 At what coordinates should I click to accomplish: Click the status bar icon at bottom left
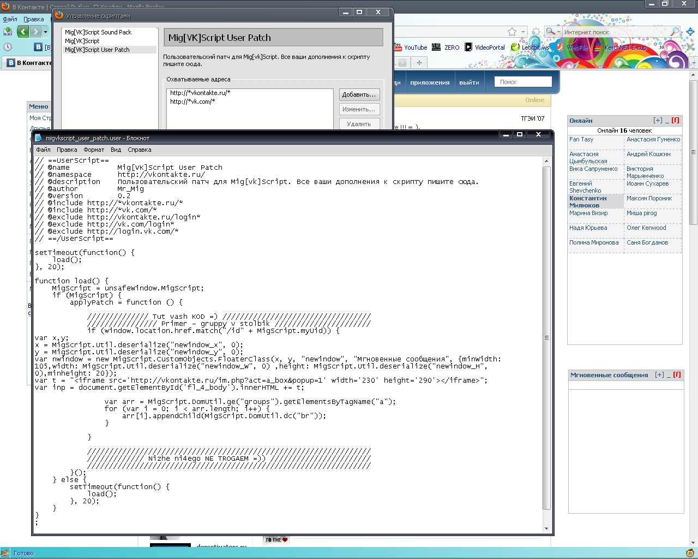point(5,553)
